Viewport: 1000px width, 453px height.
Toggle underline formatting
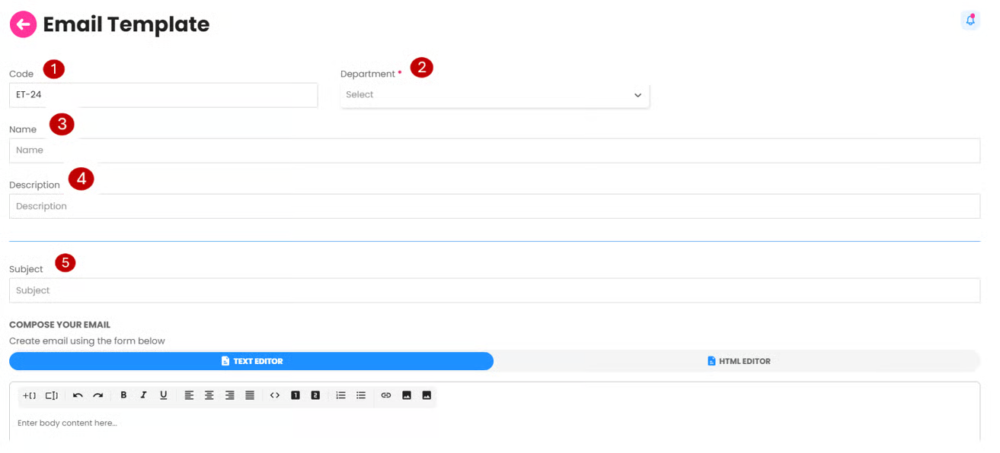tap(163, 395)
